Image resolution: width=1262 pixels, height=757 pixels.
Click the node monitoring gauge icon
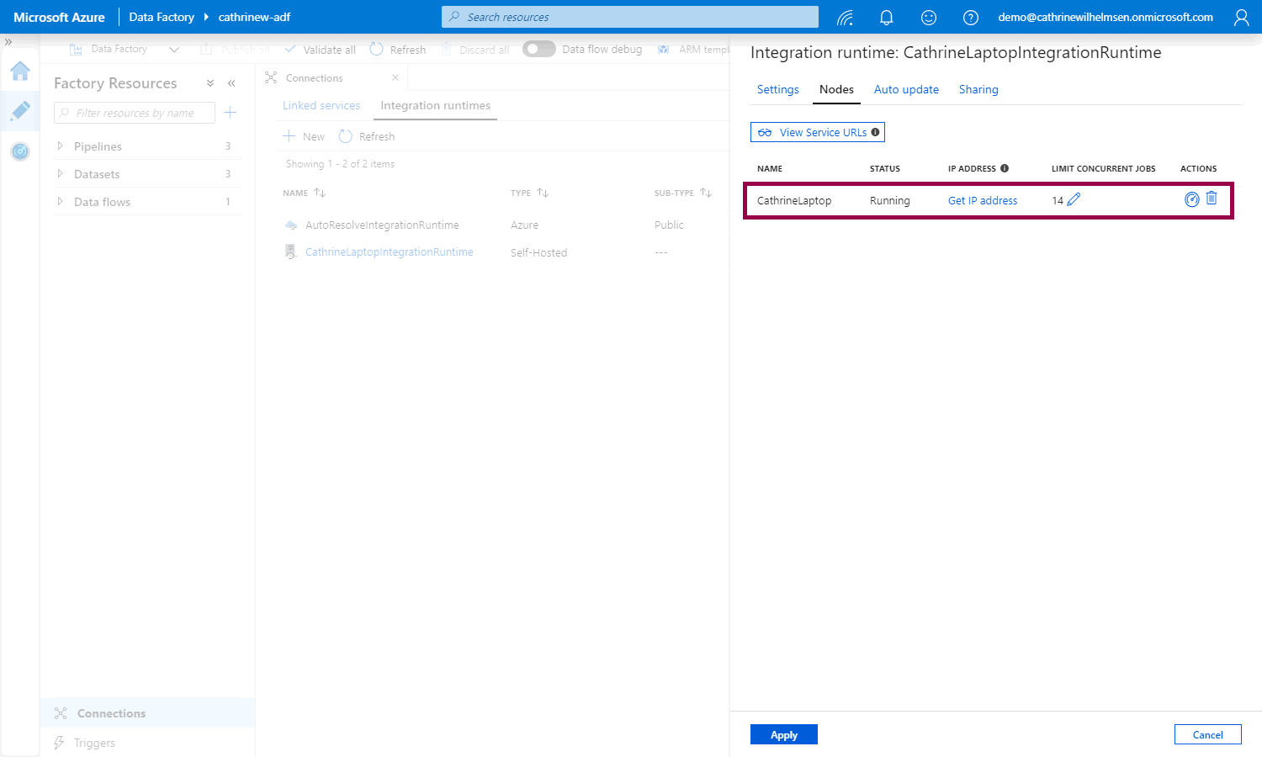(1191, 199)
